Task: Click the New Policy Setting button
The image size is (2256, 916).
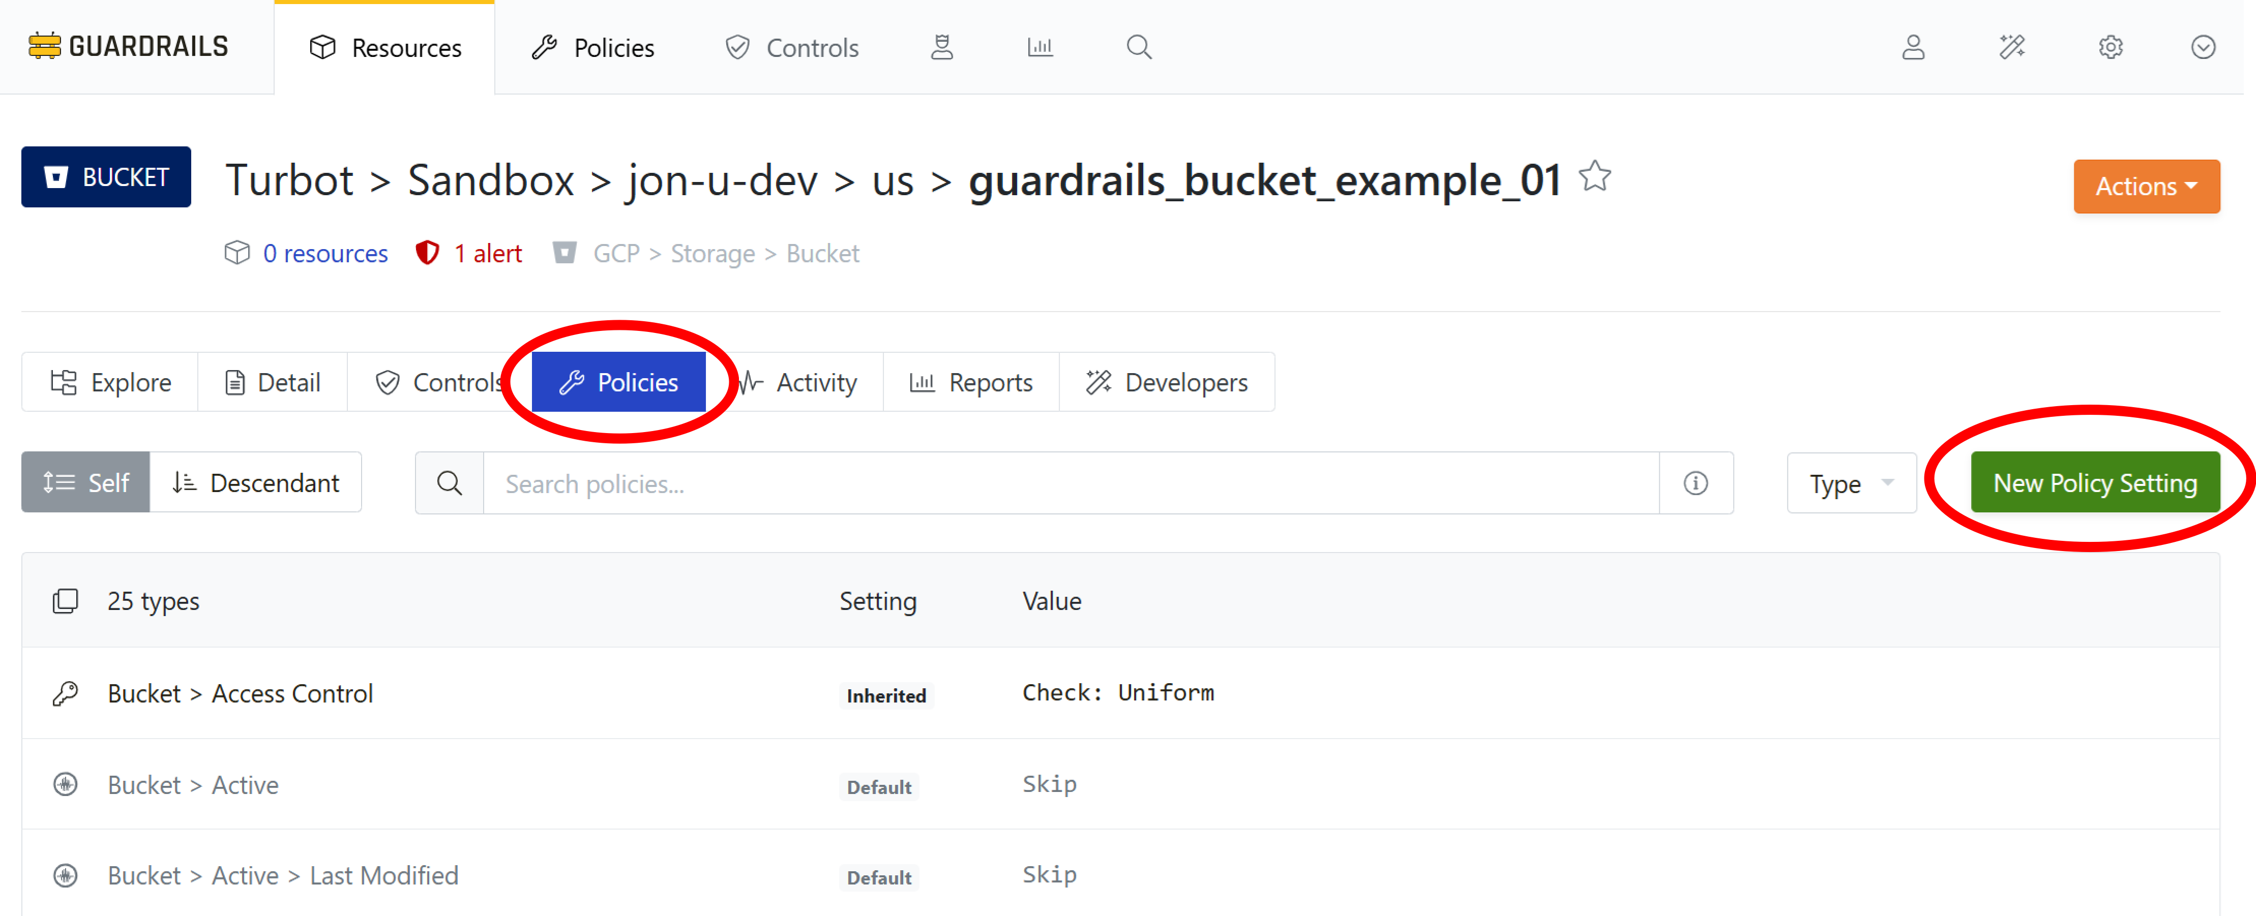Action: point(2094,482)
